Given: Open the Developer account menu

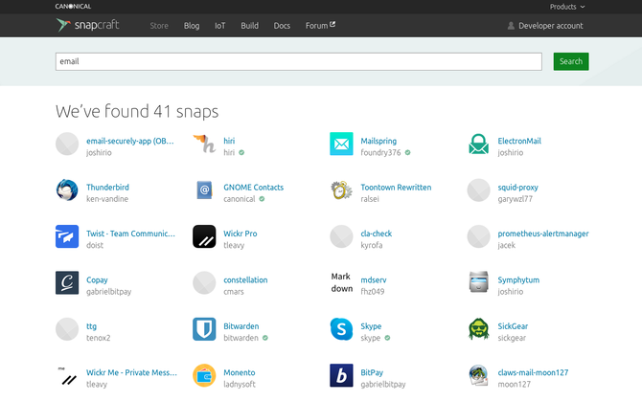Looking at the screenshot, I should pyautogui.click(x=544, y=26).
